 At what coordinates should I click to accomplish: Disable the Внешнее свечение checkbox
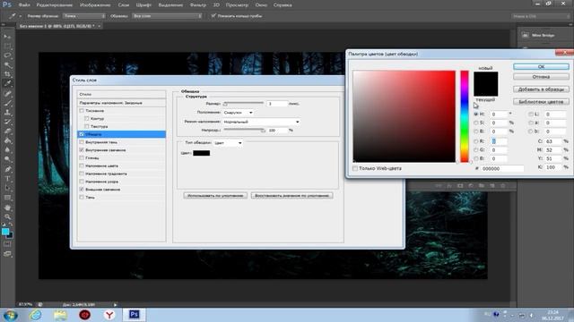click(82, 190)
